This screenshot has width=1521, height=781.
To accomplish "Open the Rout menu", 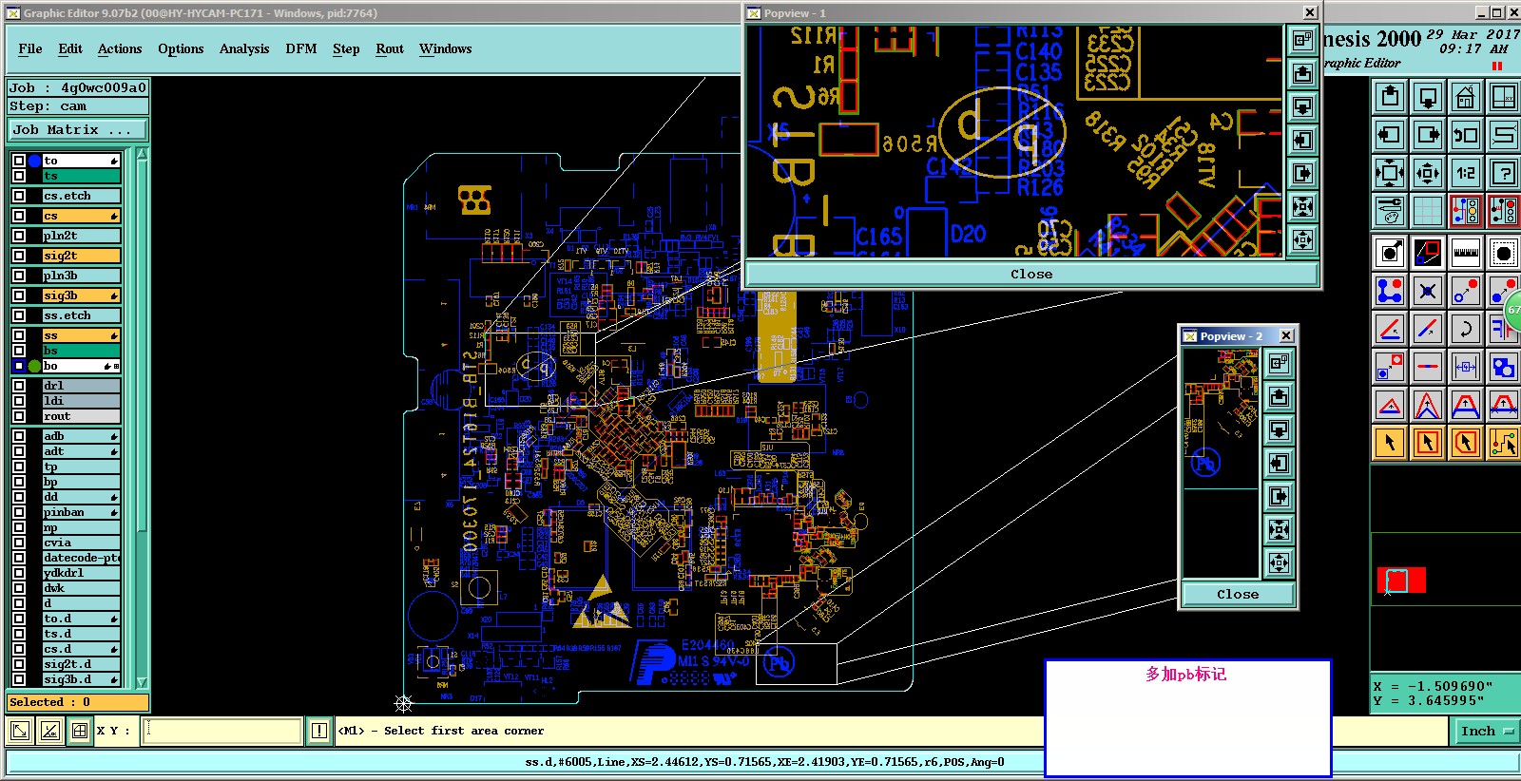I will [x=390, y=48].
